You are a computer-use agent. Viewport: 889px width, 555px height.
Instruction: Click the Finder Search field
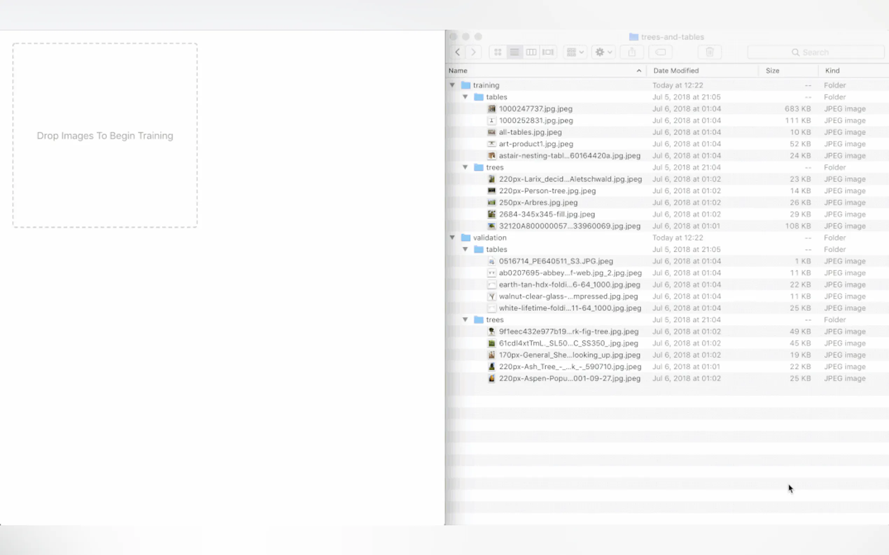(815, 52)
